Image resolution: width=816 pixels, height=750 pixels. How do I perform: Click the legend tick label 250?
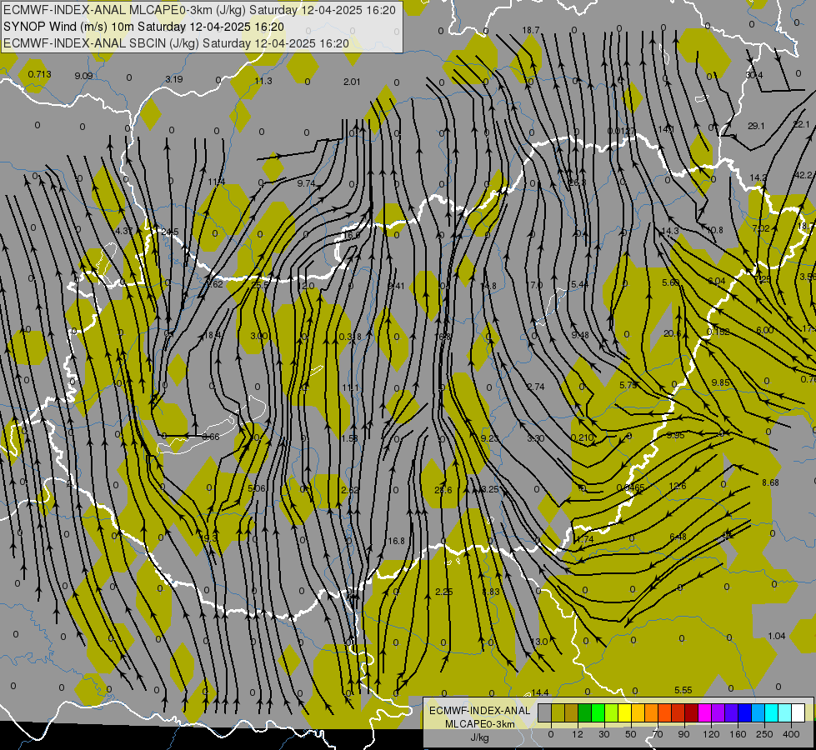pyautogui.click(x=764, y=734)
